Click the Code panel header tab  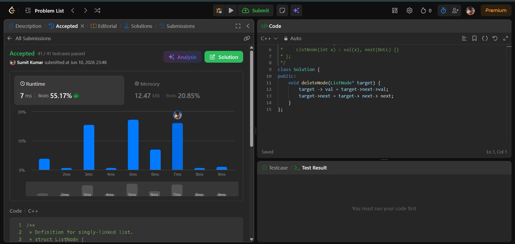coord(271,26)
